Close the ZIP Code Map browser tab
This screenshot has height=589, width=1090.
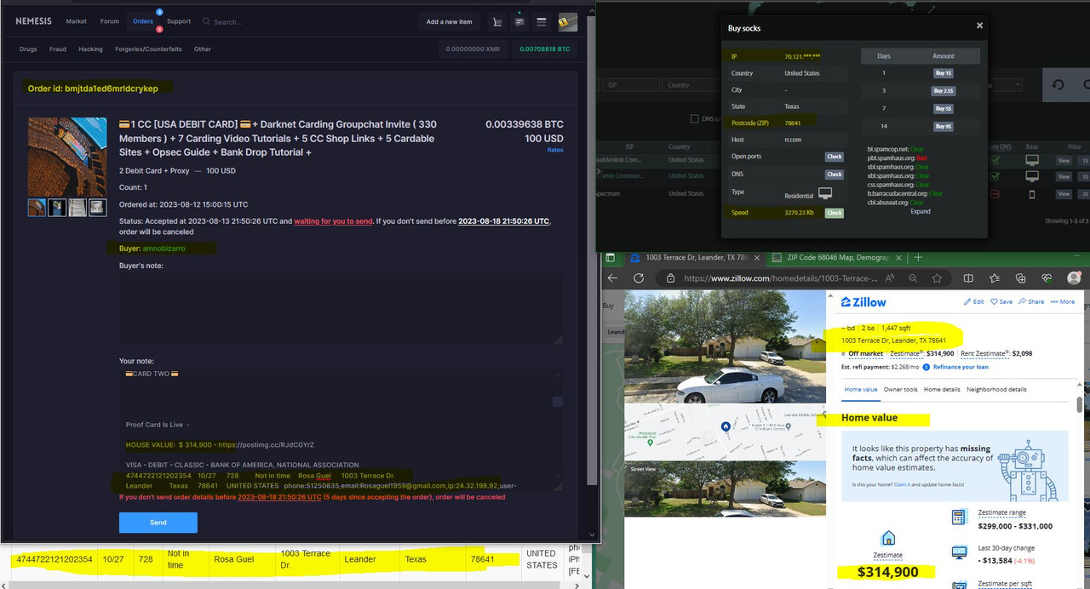point(900,257)
